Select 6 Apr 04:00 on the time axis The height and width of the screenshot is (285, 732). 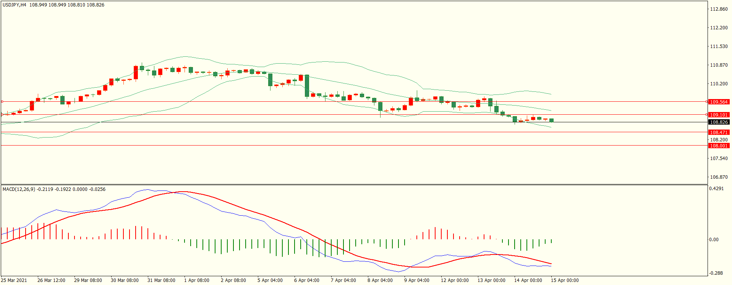tap(306, 280)
